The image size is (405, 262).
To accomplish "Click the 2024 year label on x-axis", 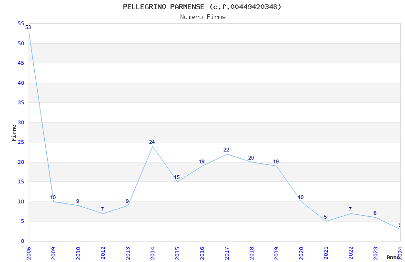I will pos(400,252).
